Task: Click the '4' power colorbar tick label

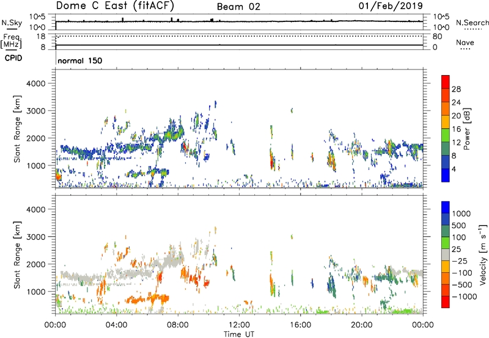Action: pos(454,169)
